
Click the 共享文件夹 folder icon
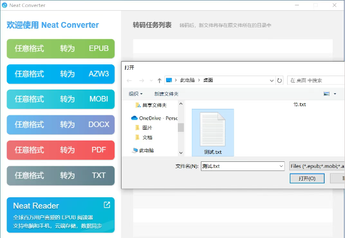[138, 105]
